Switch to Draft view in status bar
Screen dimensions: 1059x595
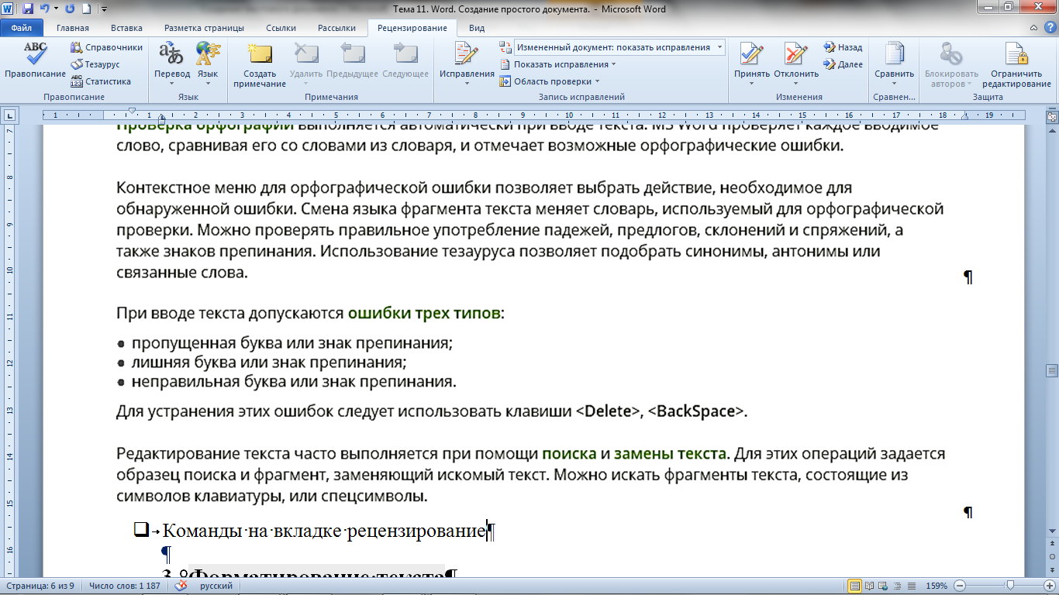pos(912,586)
